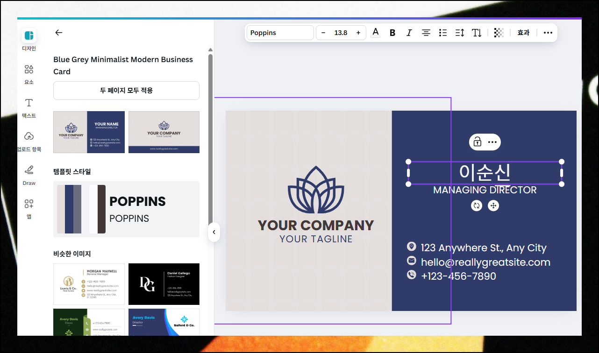Click the envelope email icon
The height and width of the screenshot is (353, 599).
[x=411, y=261]
